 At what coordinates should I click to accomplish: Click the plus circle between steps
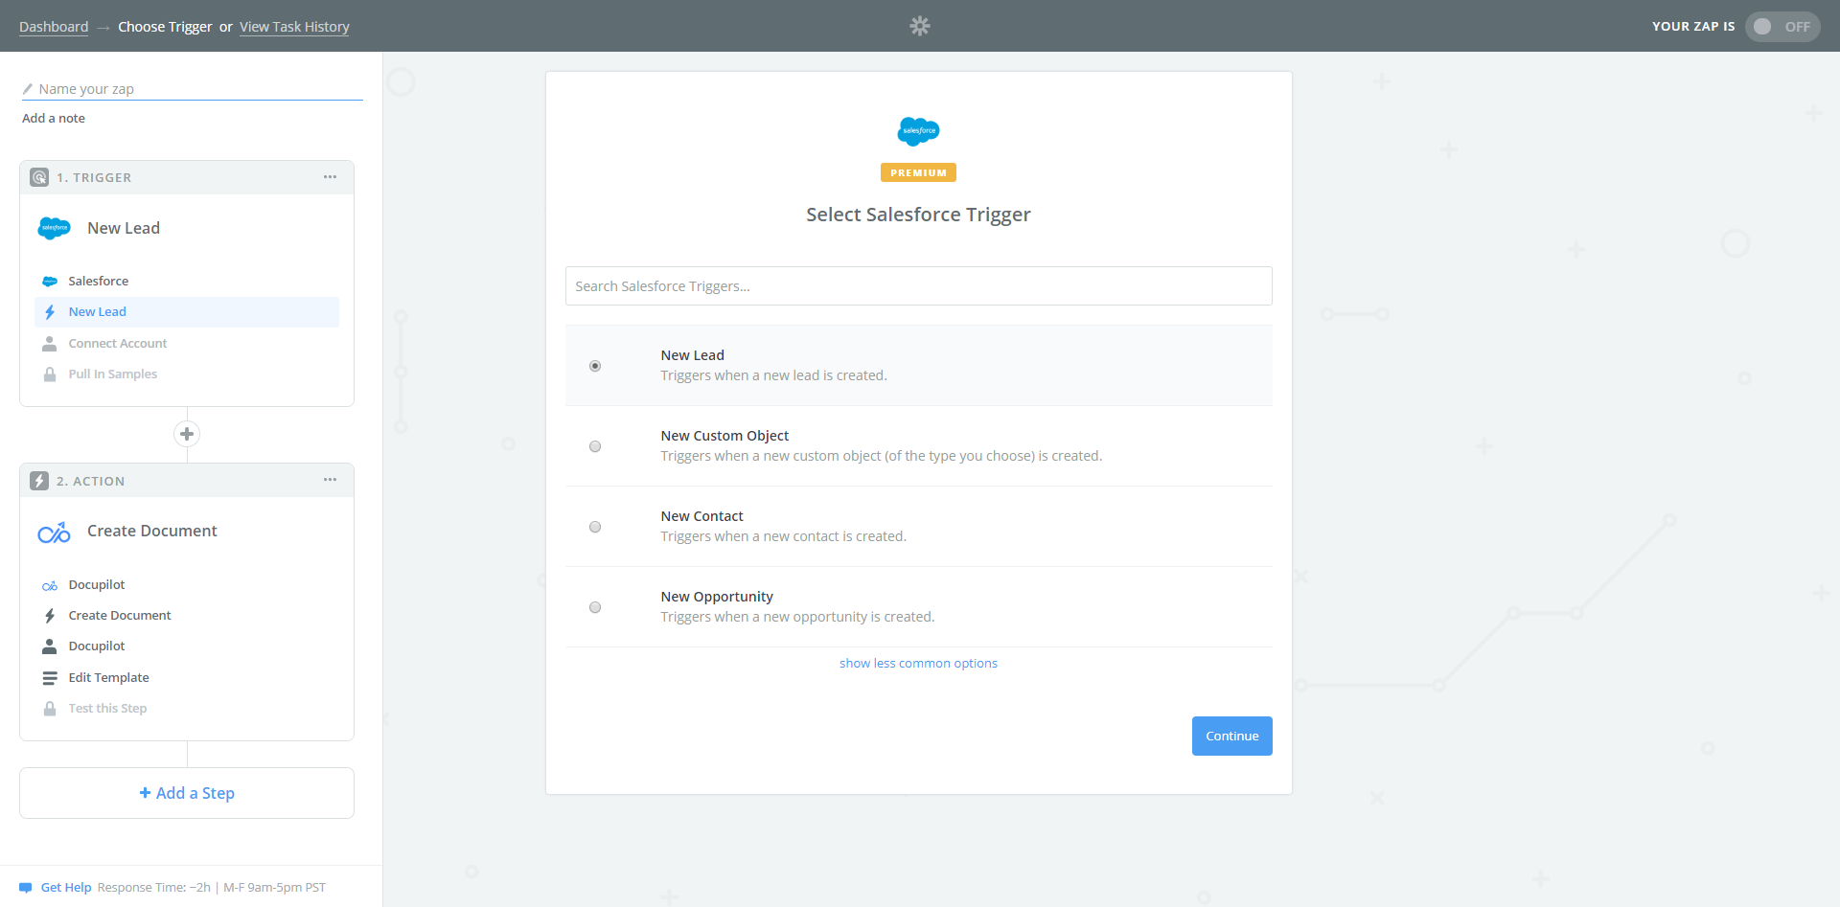(x=187, y=434)
